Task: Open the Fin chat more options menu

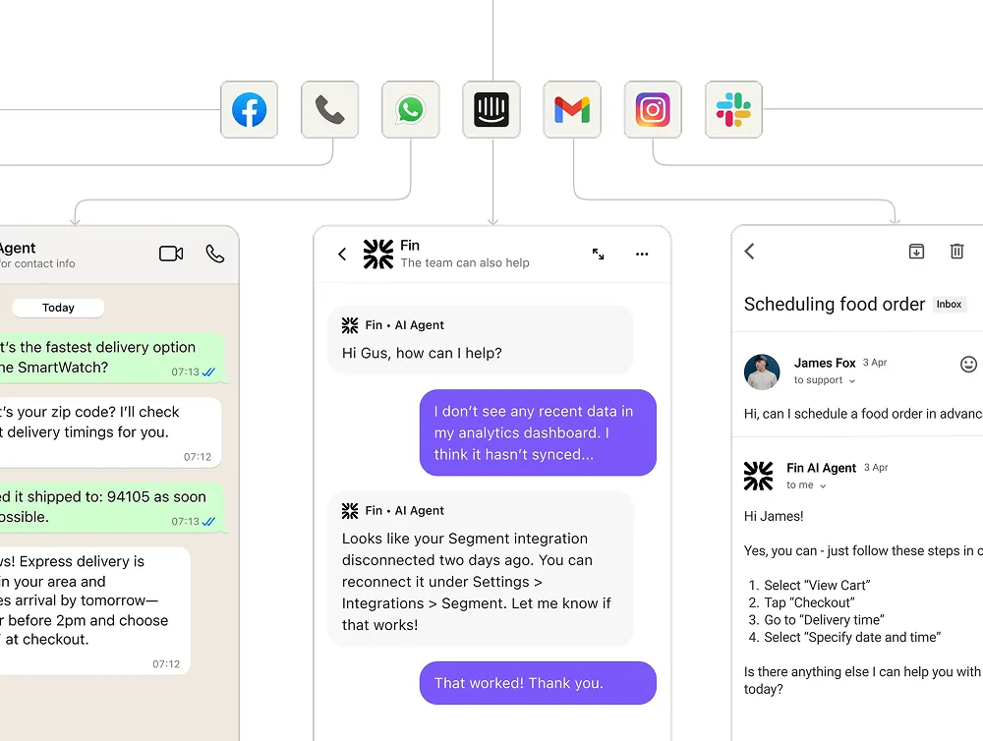Action: pos(642,254)
